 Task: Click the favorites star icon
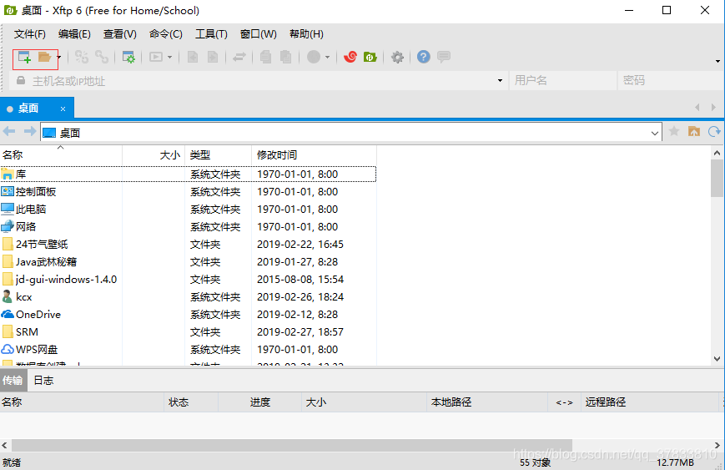pos(674,131)
